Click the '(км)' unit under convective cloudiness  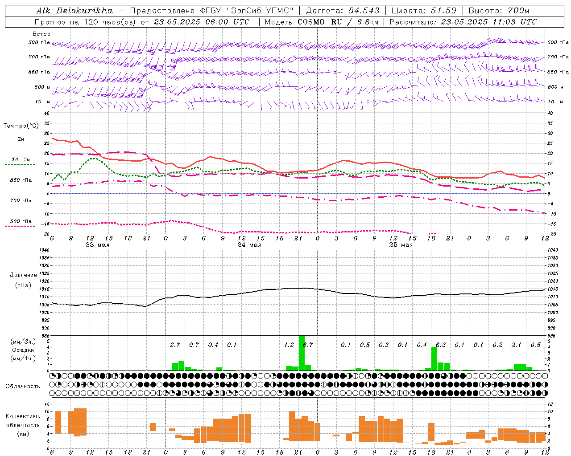(23, 434)
